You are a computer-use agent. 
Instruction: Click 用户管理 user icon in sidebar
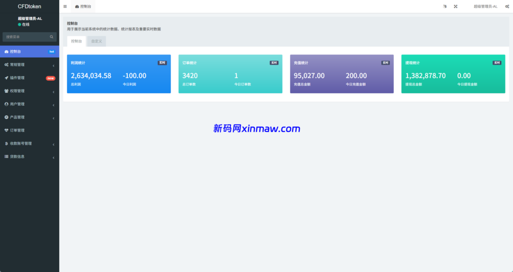[x=6, y=104]
